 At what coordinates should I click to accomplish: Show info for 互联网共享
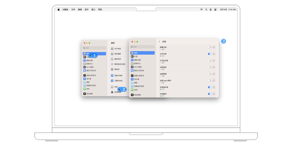[x=214, y=87]
